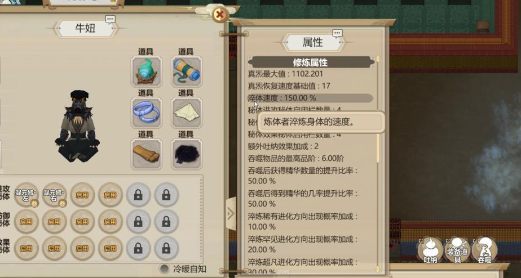The height and width of the screenshot is (278, 521).
Task: Select the teal spirit flame item slot
Action: 147,71
